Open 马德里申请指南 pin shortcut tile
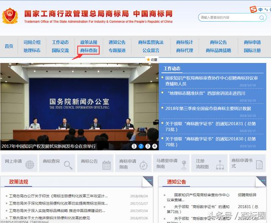271x223 pixels. 171,163
